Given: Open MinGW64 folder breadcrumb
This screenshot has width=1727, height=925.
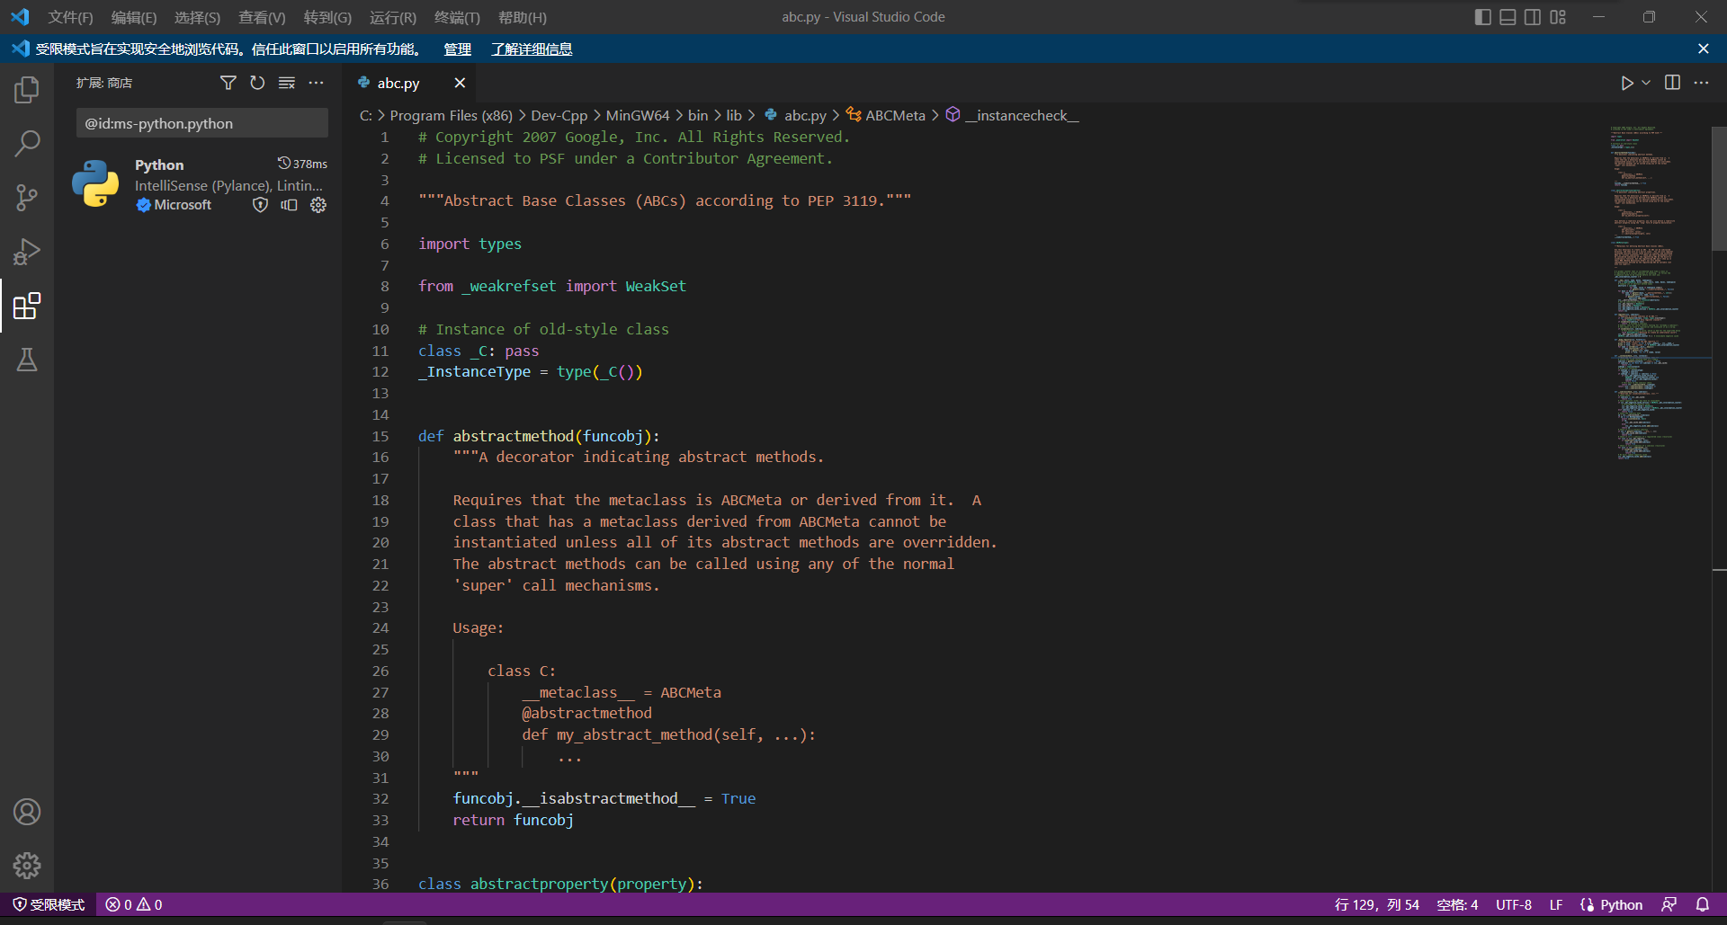Looking at the screenshot, I should pos(637,115).
